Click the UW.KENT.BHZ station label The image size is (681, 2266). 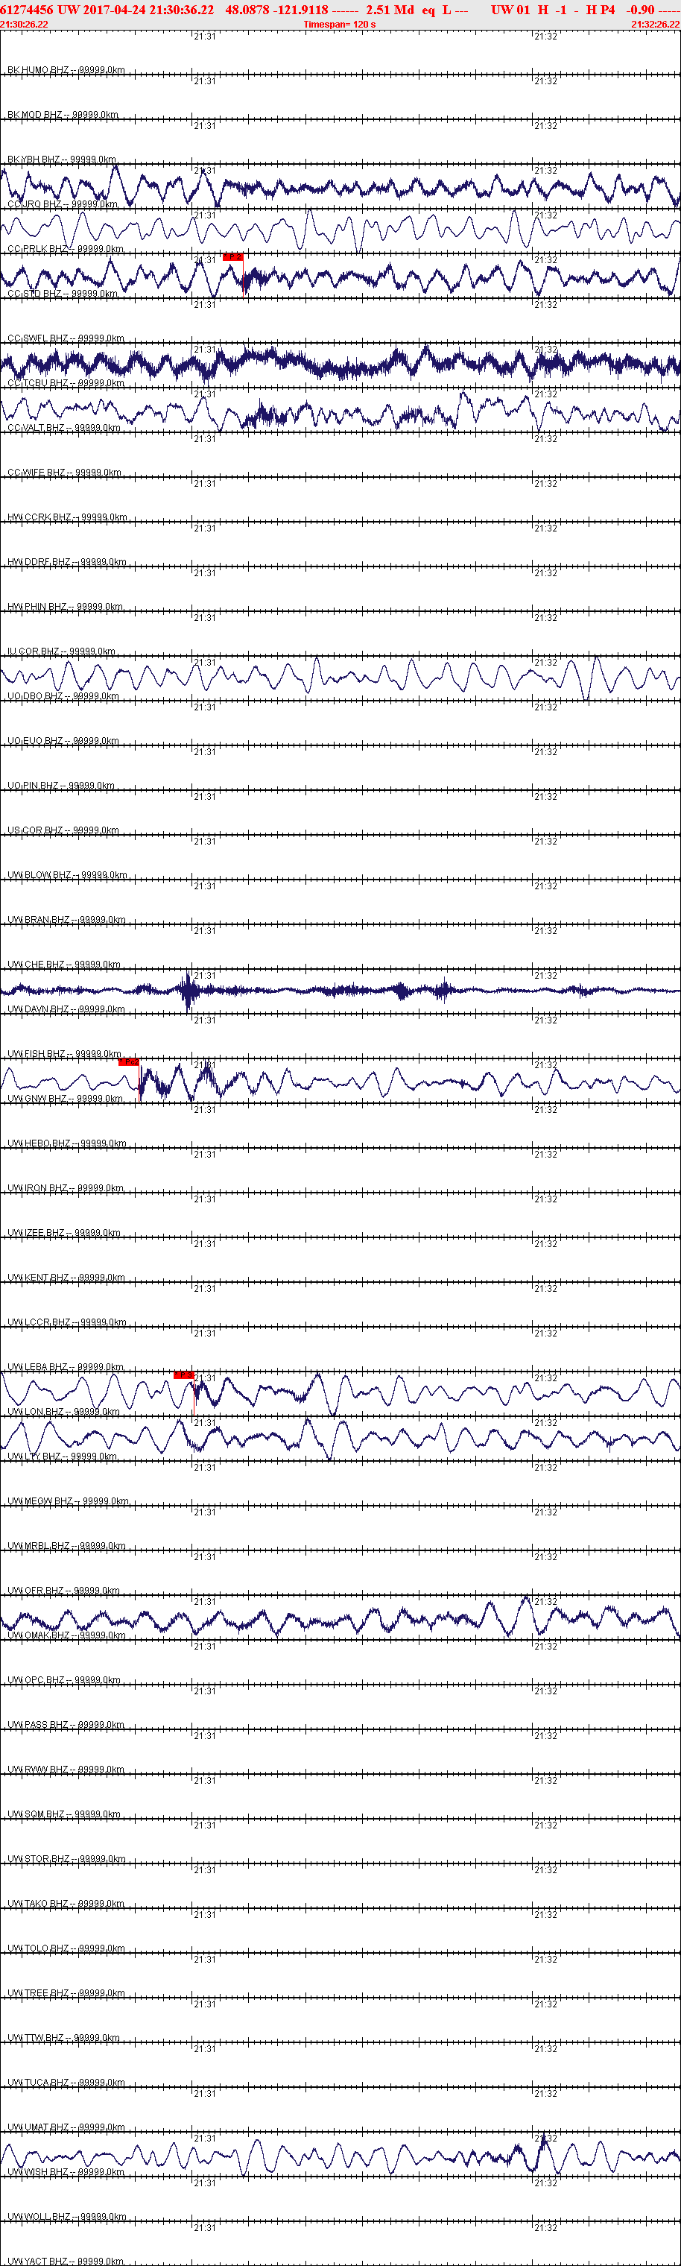point(66,1278)
